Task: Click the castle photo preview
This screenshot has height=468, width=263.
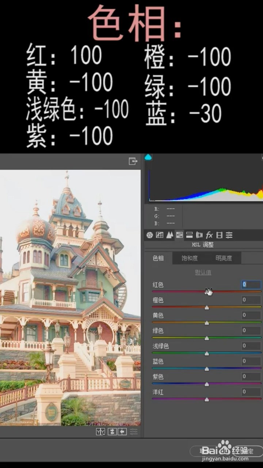Action: click(70, 298)
